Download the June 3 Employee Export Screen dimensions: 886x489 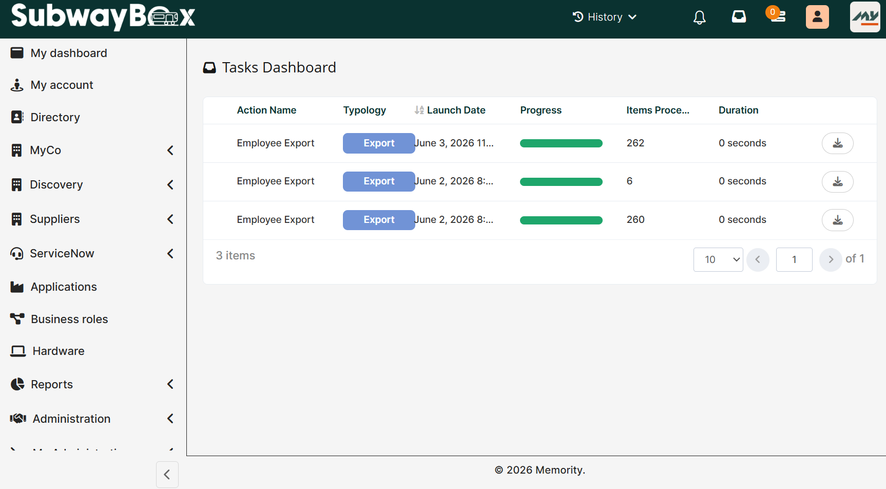[837, 143]
